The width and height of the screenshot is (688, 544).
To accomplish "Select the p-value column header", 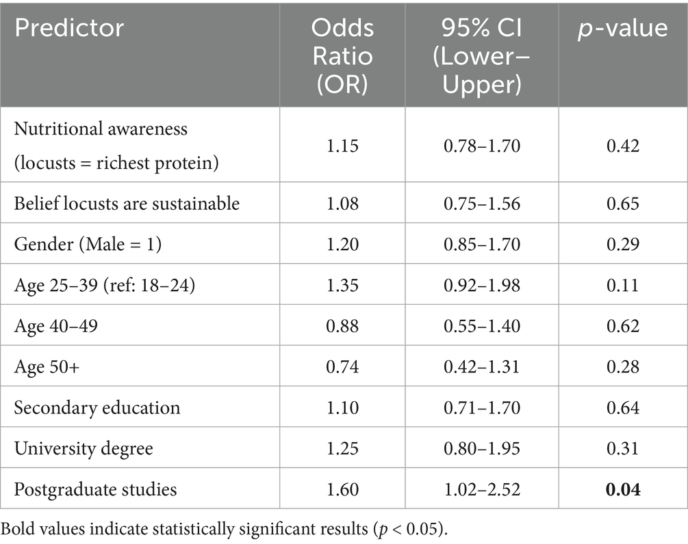I will tap(622, 29).
